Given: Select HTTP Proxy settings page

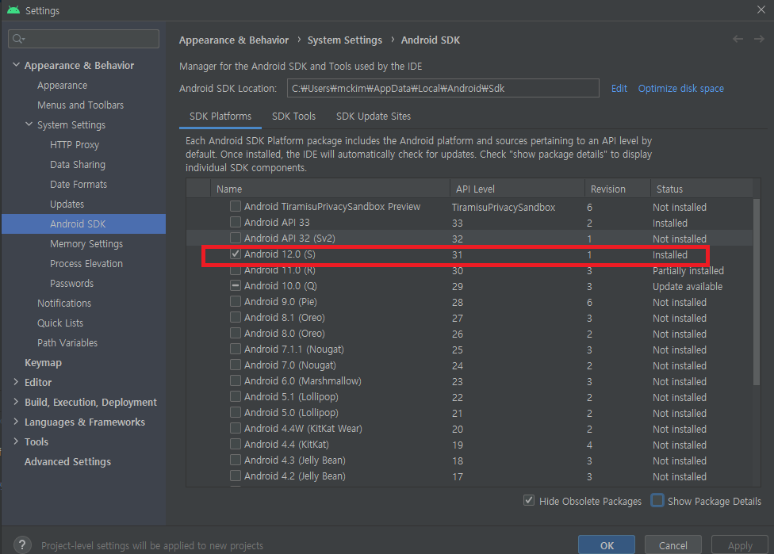Looking at the screenshot, I should click(75, 144).
